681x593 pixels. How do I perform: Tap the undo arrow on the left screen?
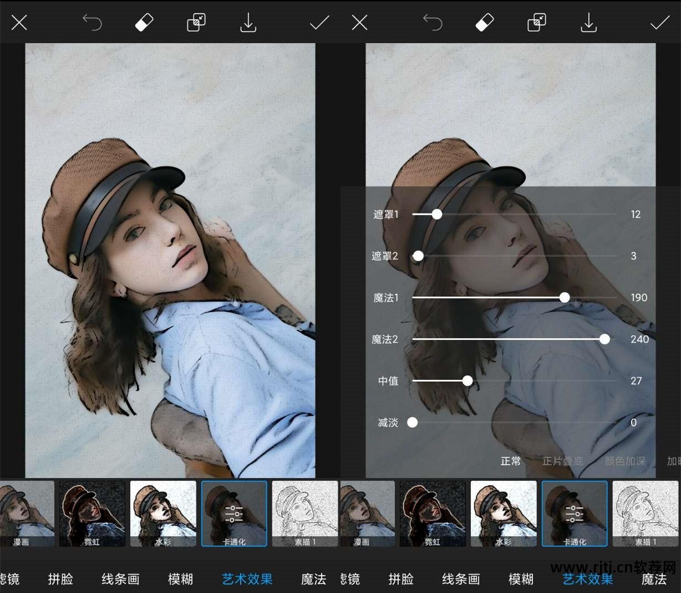(x=92, y=23)
